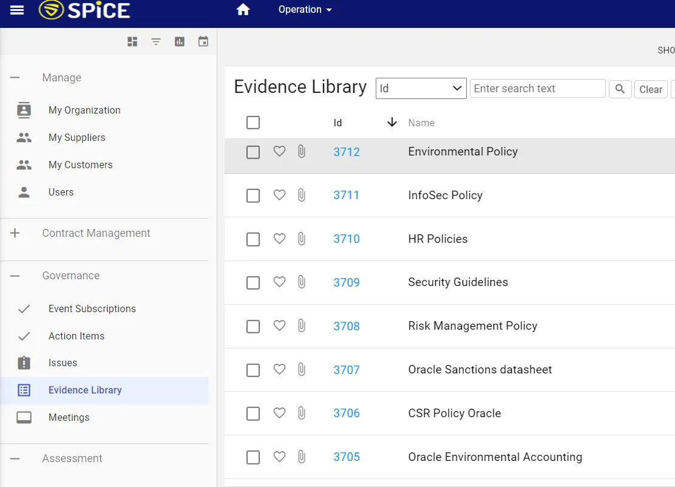Open the hamburger navigation menu

pos(17,10)
